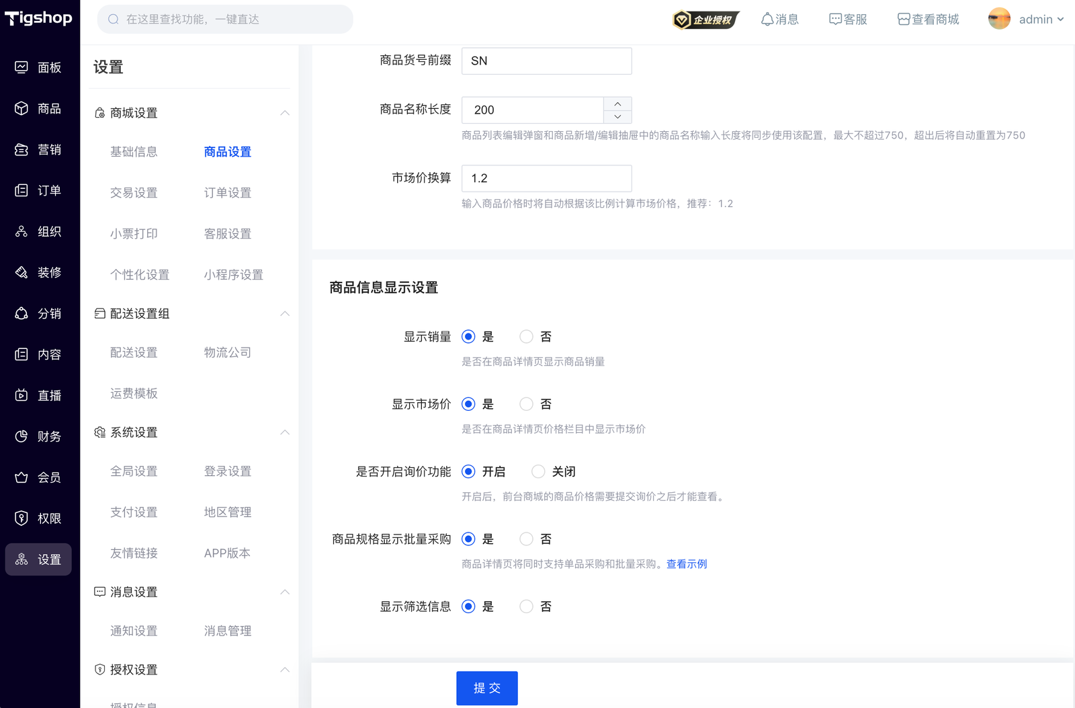Viewport: 1075px width, 708px height.
Task: Select 否 for 显示筛选信息
Action: 526,606
